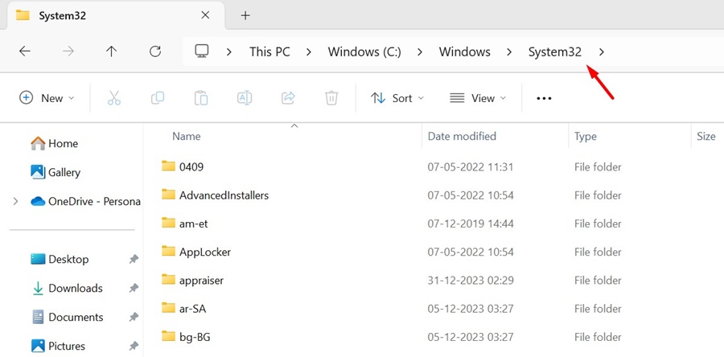The width and height of the screenshot is (724, 357).
Task: Open the See more options menu
Action: click(x=544, y=98)
